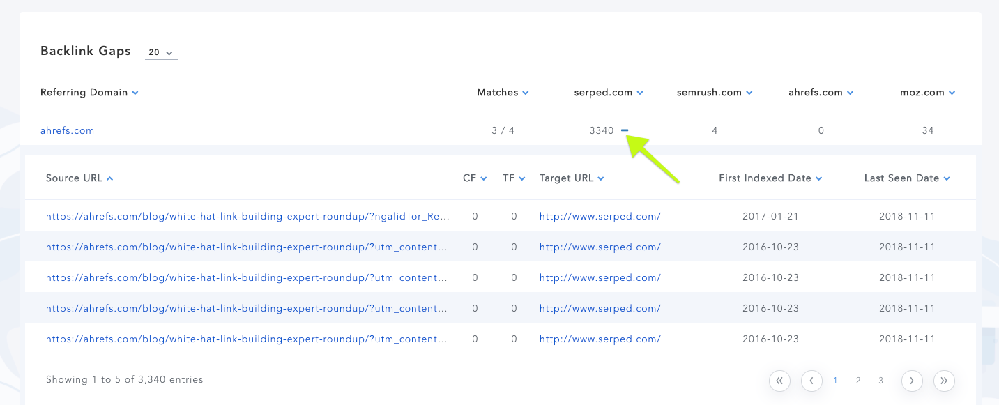Sort by ahrefs.com column header
999x405 pixels.
coord(821,92)
